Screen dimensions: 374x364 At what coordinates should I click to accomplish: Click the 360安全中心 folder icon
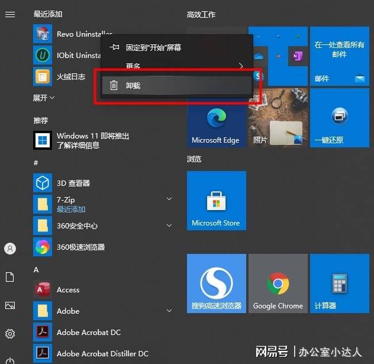43,226
